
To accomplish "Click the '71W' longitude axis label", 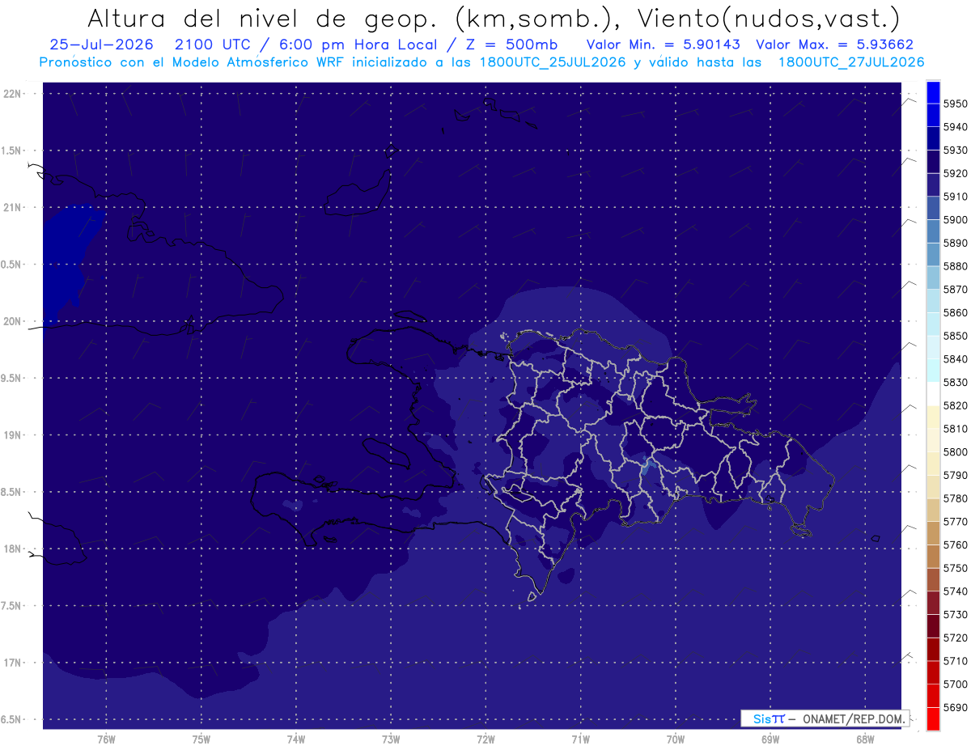I will click(580, 739).
